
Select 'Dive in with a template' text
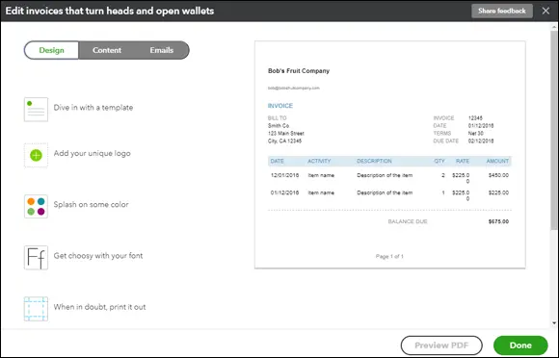click(x=93, y=108)
